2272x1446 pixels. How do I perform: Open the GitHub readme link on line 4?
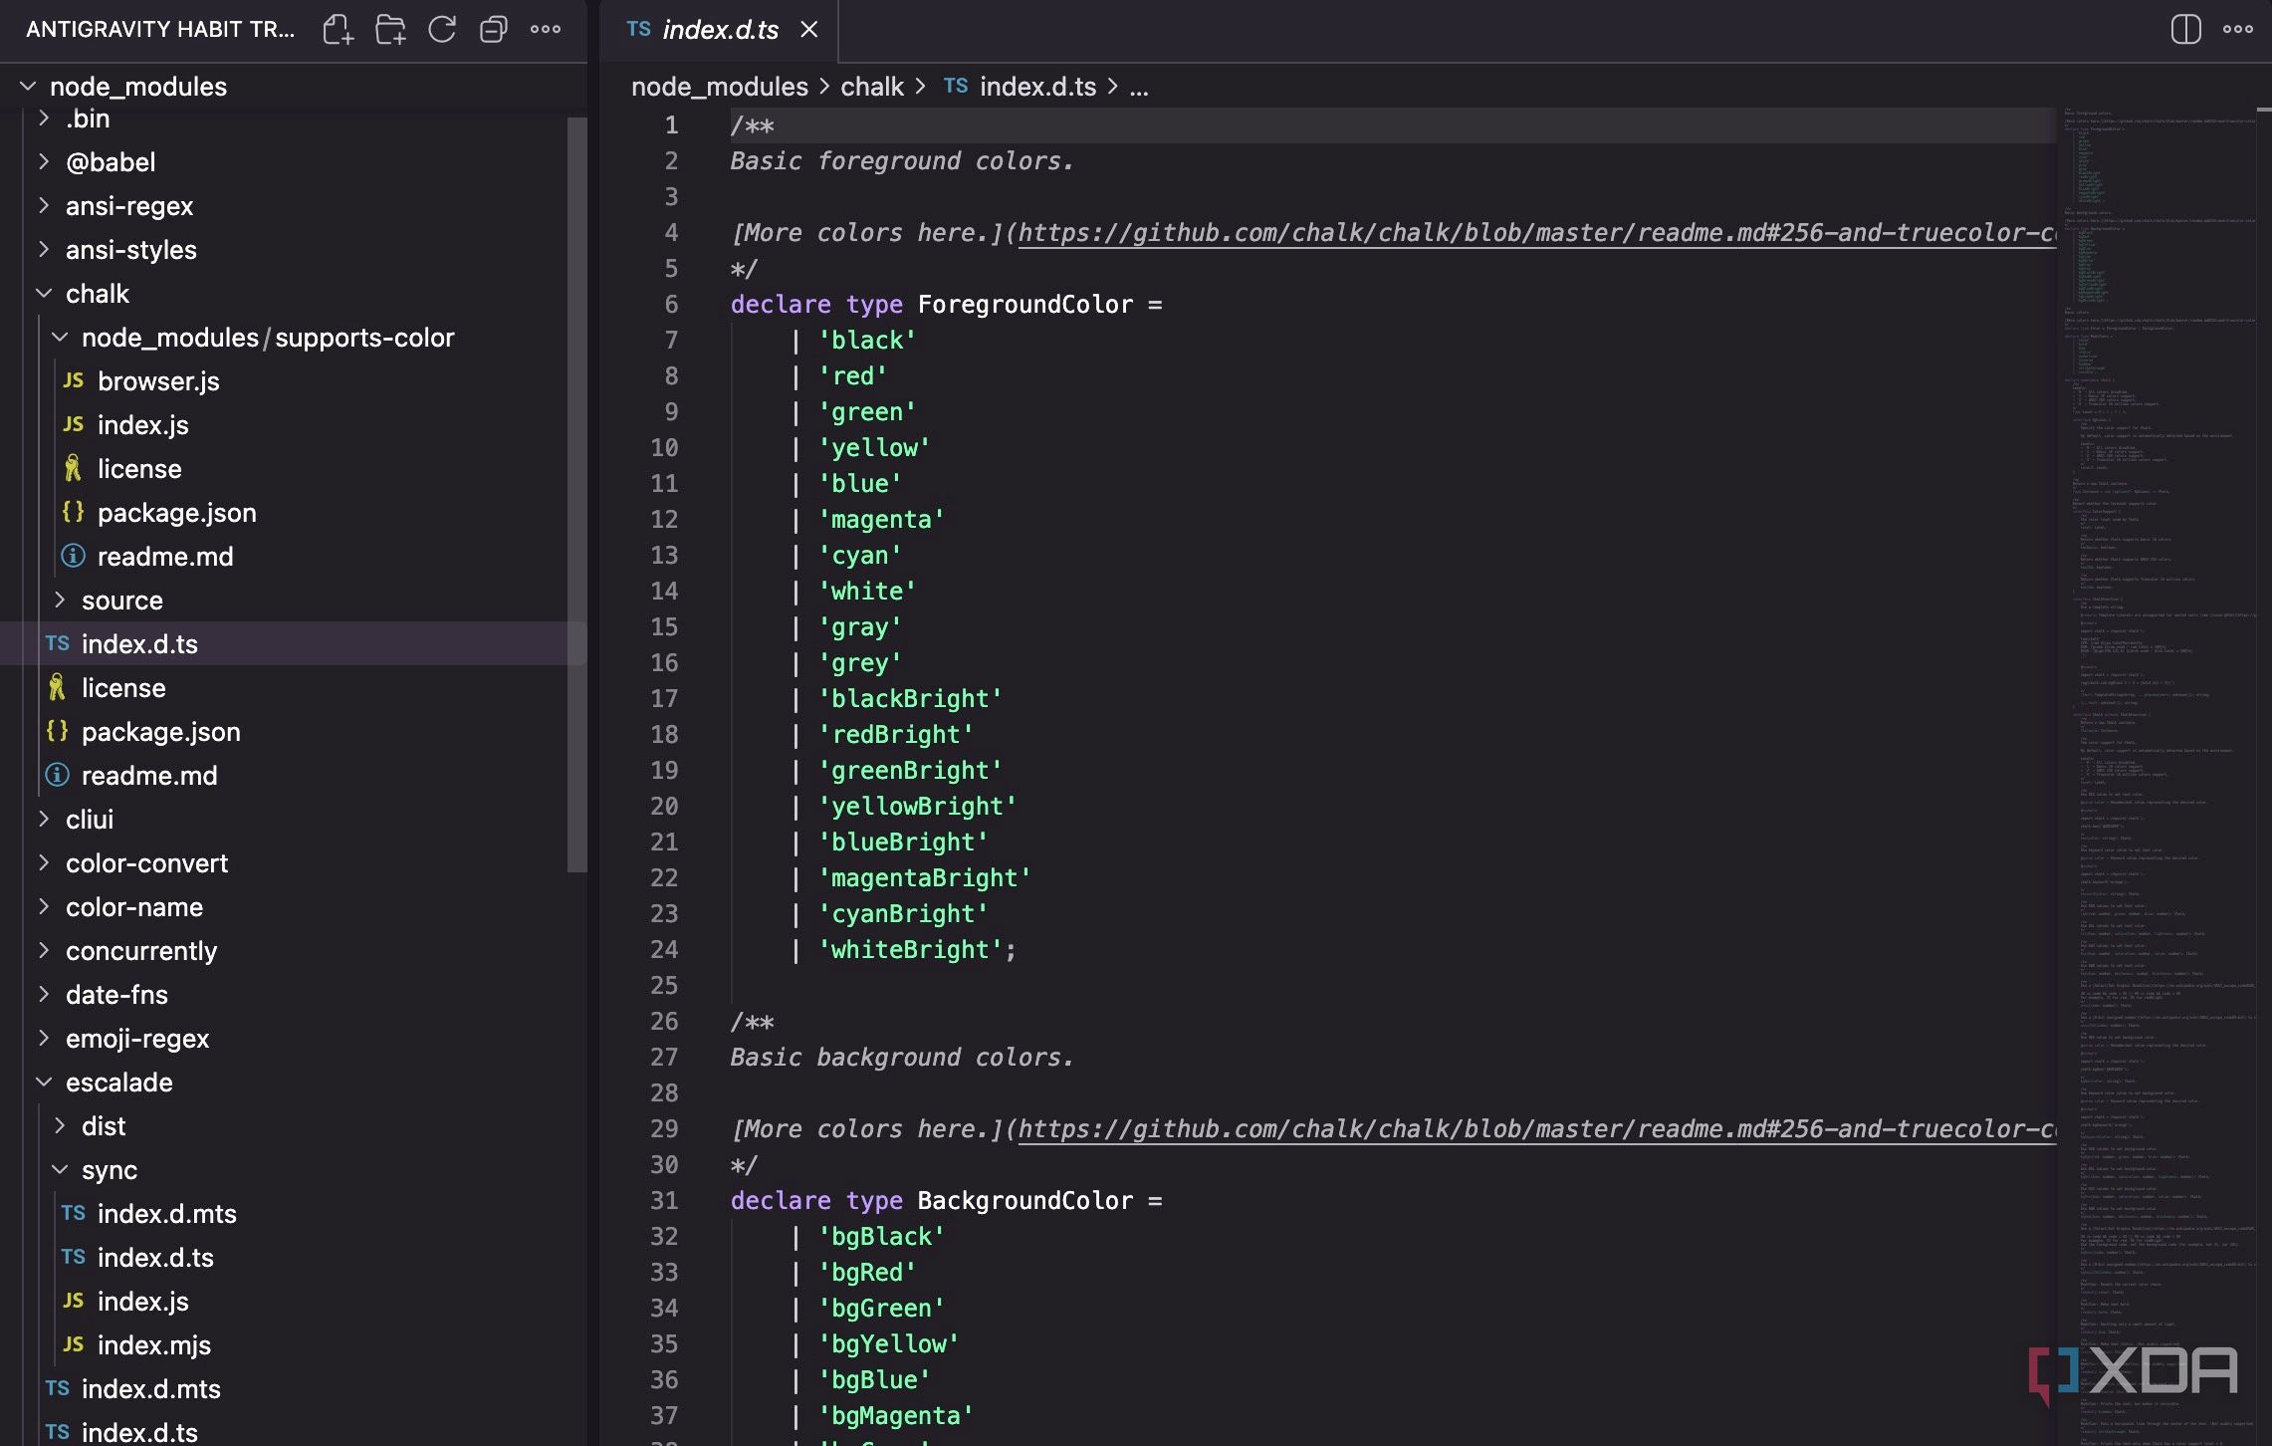click(1537, 232)
